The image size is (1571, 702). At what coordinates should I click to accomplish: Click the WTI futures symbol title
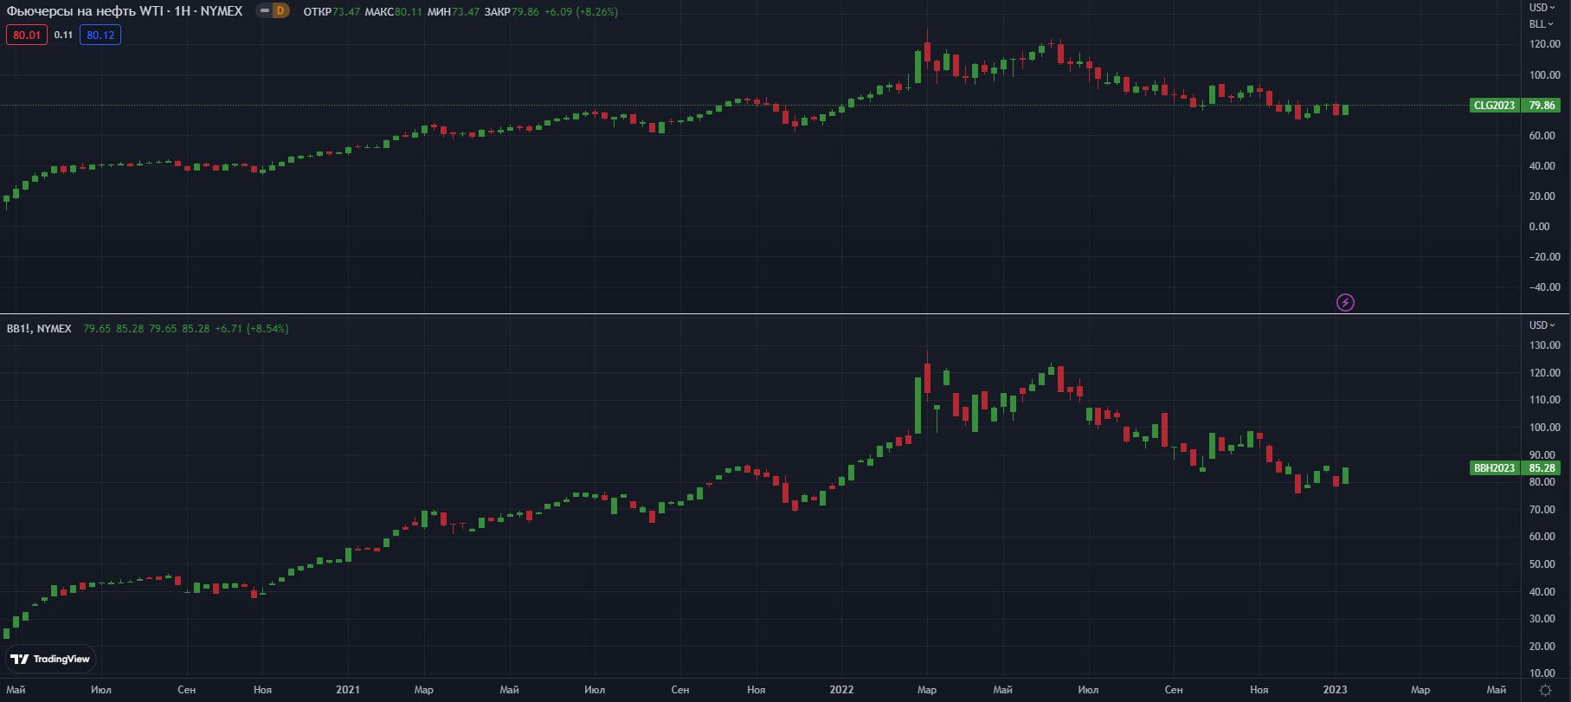tap(125, 11)
